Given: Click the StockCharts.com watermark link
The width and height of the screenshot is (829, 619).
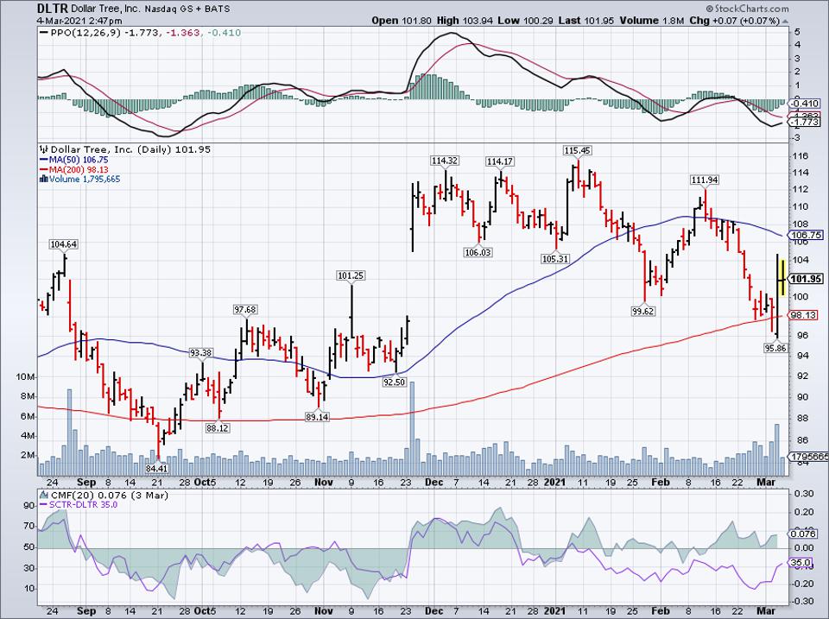Looking at the screenshot, I should click(782, 6).
